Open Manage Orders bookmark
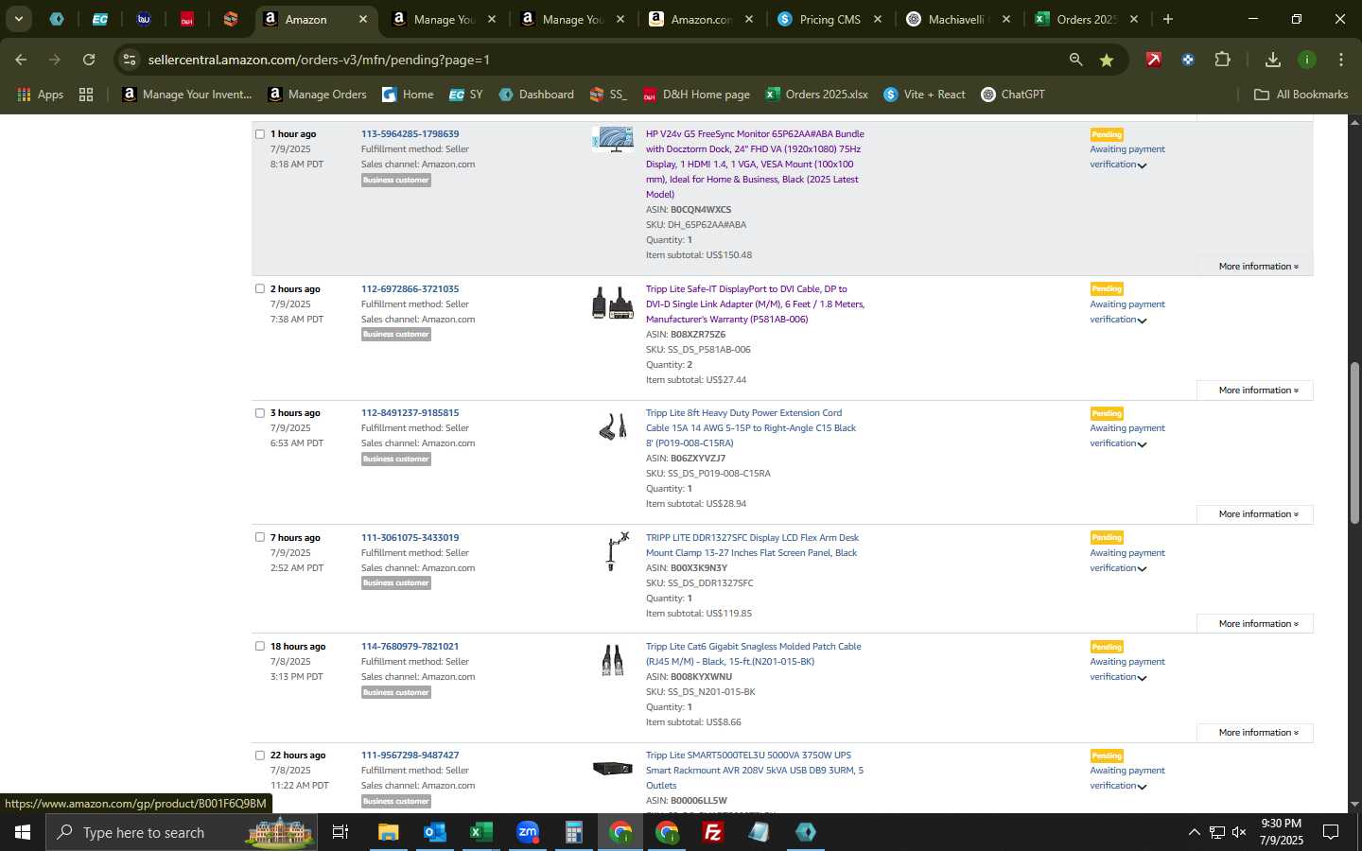 click(317, 95)
